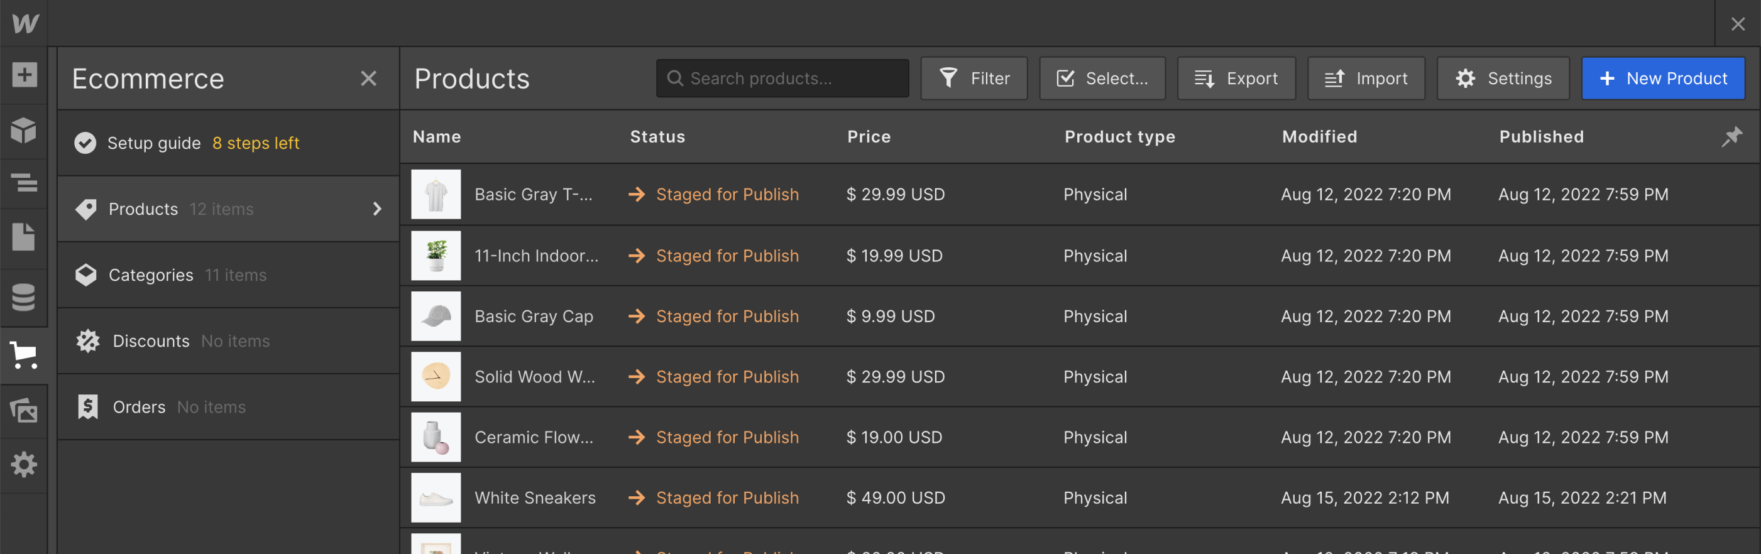Open the Add elements panel plus icon

(x=24, y=75)
